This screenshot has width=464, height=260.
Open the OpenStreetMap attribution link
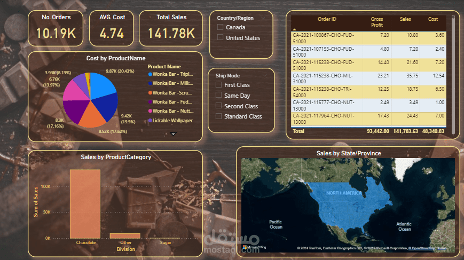pos(422,248)
